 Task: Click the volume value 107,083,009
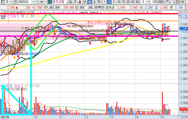click(51, 8)
